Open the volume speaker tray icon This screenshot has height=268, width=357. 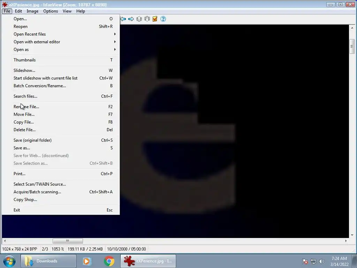click(x=321, y=261)
